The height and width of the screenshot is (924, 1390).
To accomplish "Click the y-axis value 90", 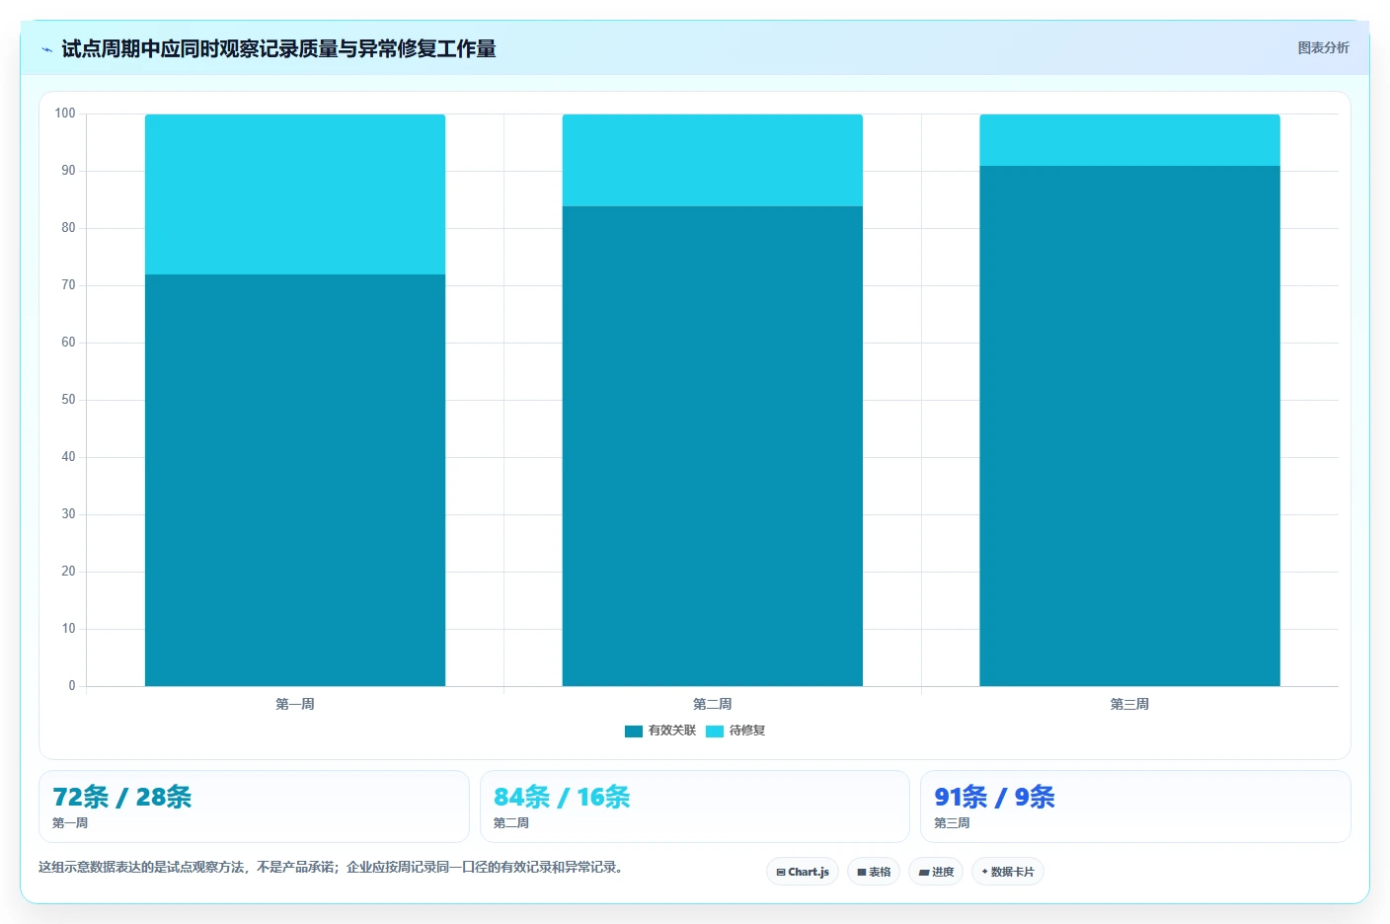I will point(68,171).
